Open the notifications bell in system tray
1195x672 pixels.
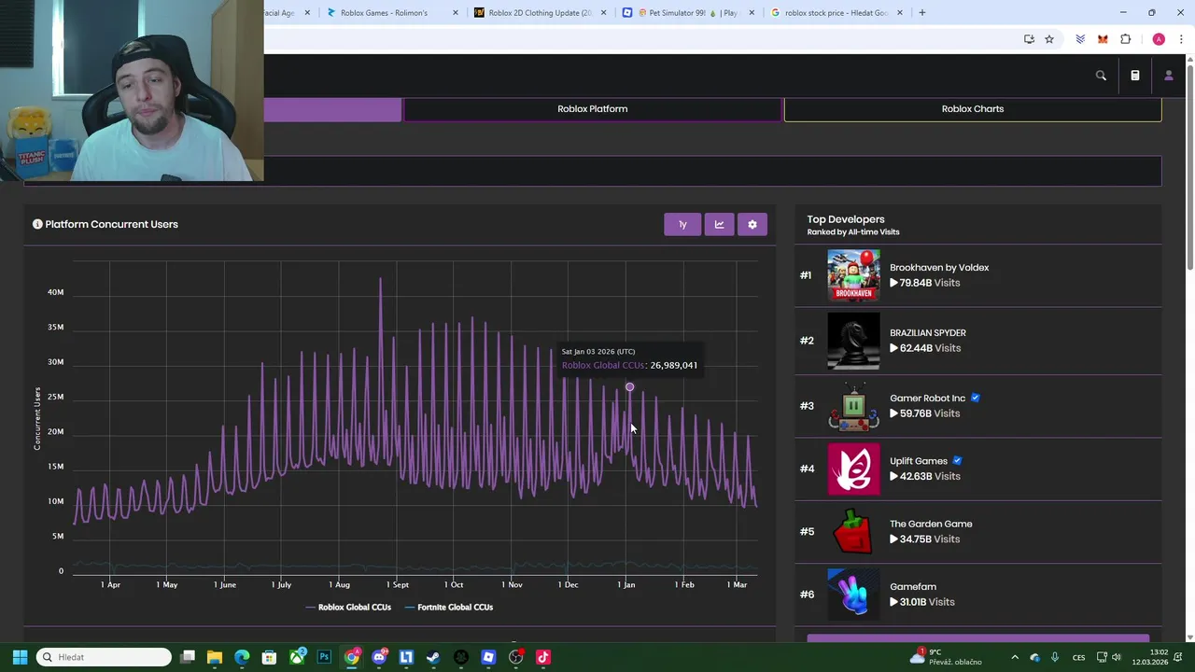1180,657
